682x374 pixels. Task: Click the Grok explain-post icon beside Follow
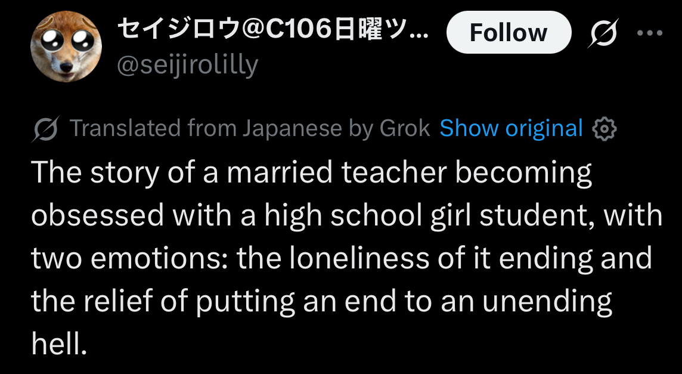point(604,33)
